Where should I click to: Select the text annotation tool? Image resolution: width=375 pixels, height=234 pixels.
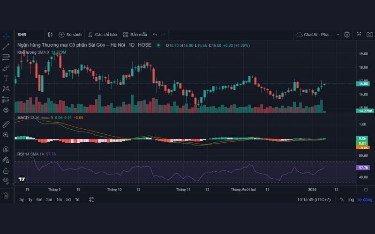coord(6,78)
